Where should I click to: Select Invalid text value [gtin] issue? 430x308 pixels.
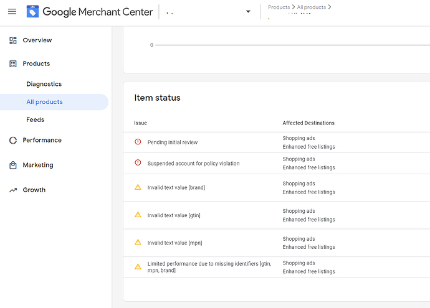(x=174, y=215)
